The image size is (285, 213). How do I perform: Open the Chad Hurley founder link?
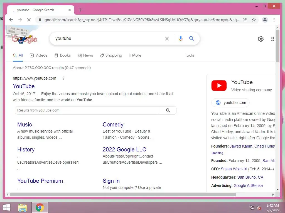265,146
